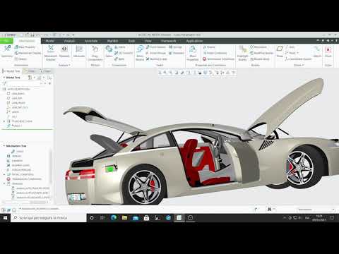
Task: Open Mechanism Display settings
Action: (x=28, y=53)
